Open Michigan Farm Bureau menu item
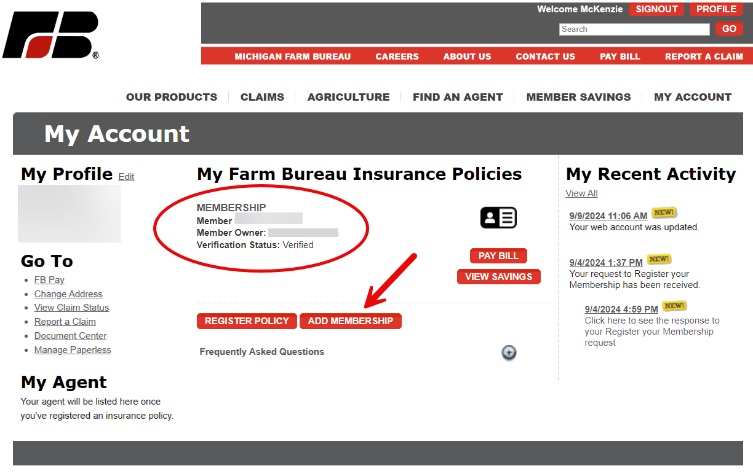 (x=292, y=56)
